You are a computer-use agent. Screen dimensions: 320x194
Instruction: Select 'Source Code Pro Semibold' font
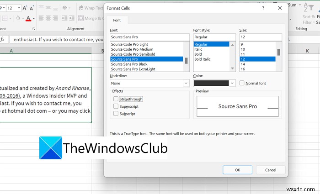coord(133,54)
